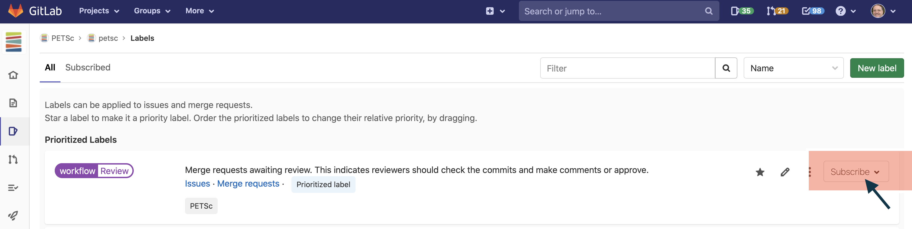The height and width of the screenshot is (229, 912).
Task: Click the Filter labels input field
Action: click(x=627, y=68)
